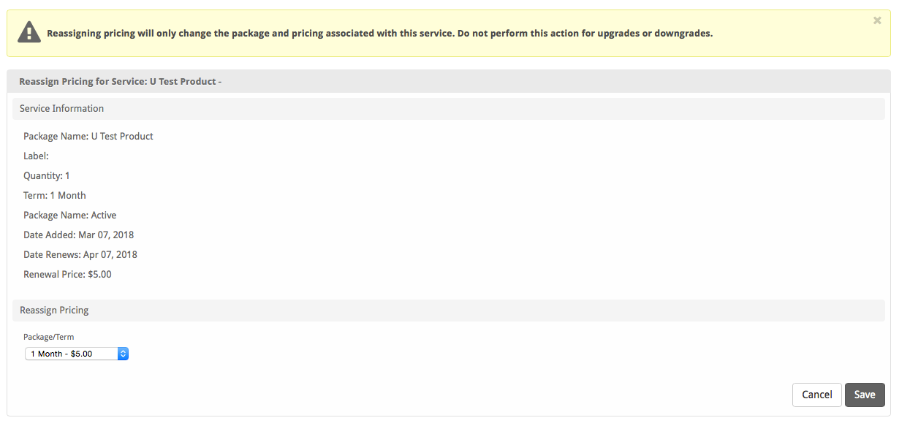Click the 'Term: 1 Month' line
This screenshot has height=426, width=899.
pos(55,195)
